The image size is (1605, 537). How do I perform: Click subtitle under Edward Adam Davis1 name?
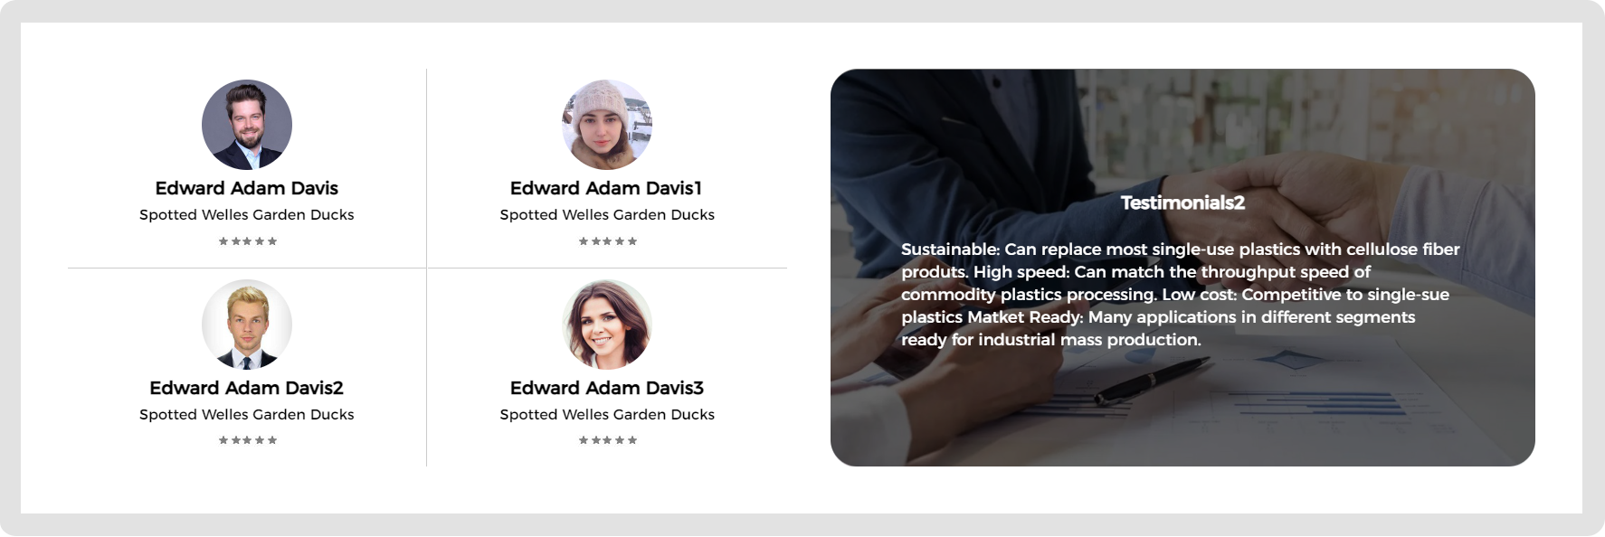pos(607,215)
